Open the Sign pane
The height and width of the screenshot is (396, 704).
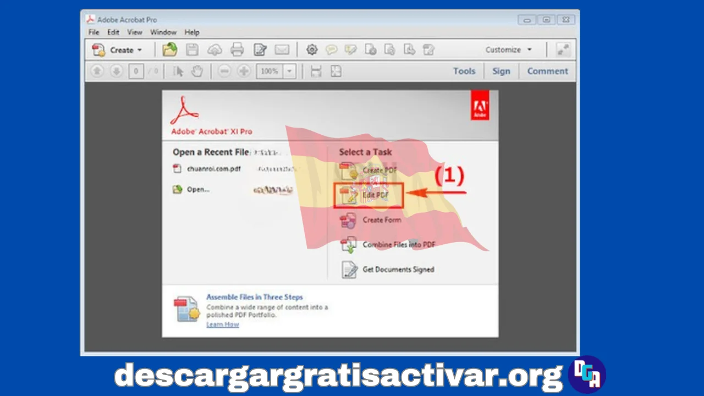(501, 71)
